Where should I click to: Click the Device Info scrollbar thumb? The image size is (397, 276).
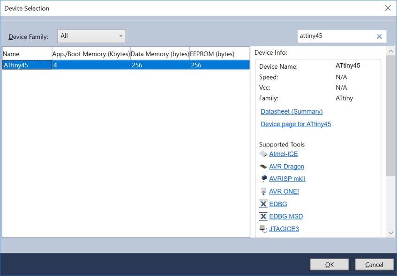point(390,116)
